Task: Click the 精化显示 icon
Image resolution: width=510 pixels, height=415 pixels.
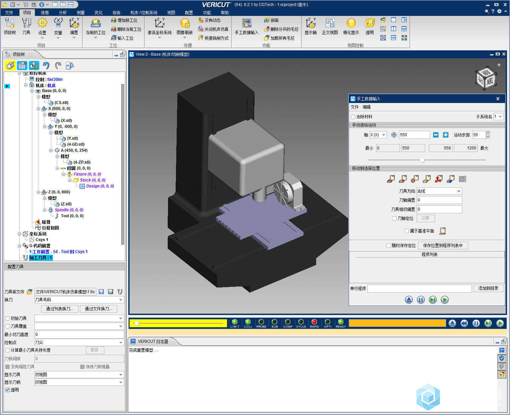Action: (351, 26)
